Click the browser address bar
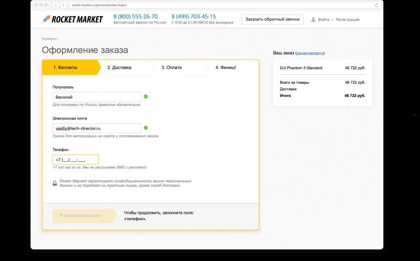The image size is (420, 261). [x=225, y=5]
